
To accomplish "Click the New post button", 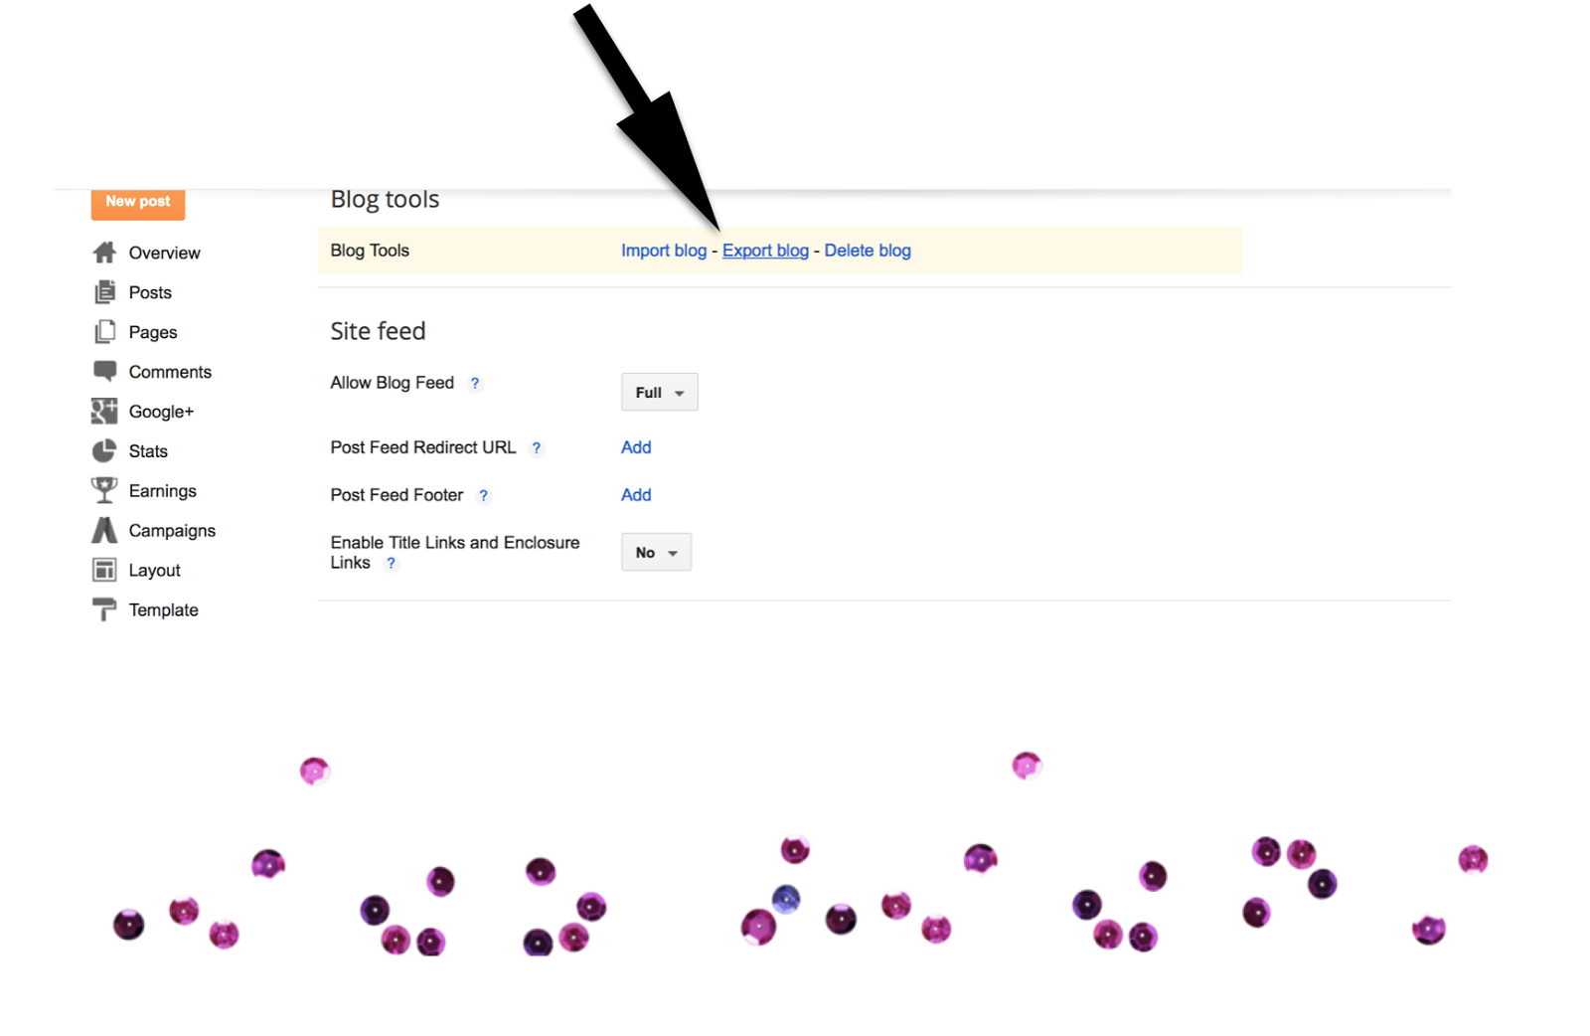I will (x=138, y=202).
